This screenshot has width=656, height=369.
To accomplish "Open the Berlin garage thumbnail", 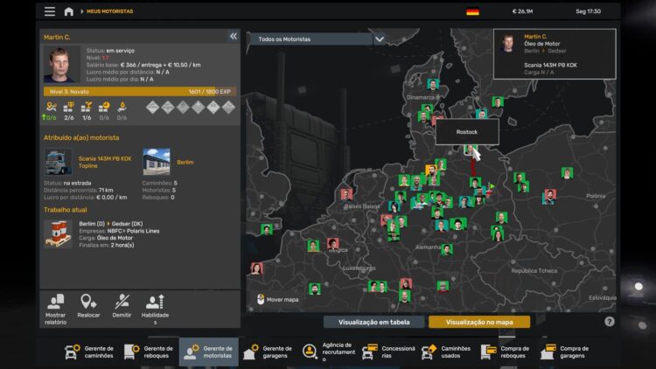I will (x=157, y=162).
